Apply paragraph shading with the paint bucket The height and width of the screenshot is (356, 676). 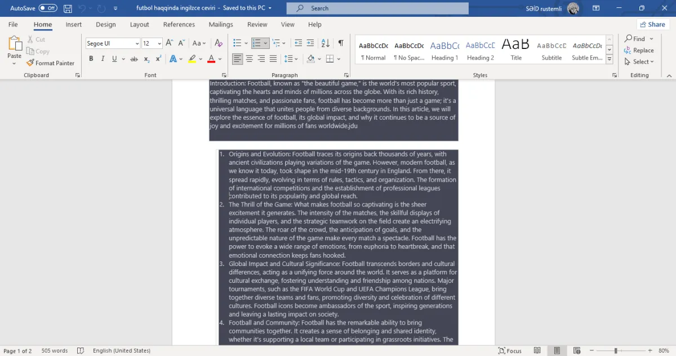click(310, 59)
